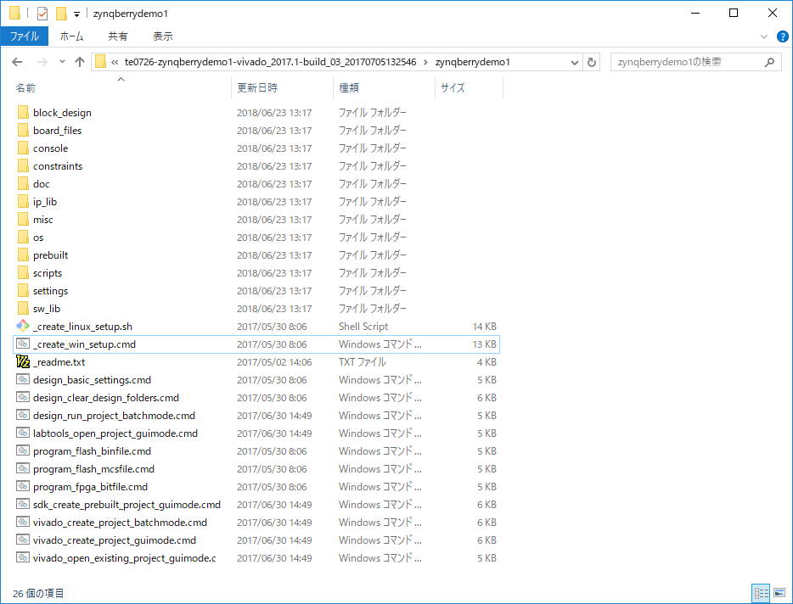
Task: Open the ファイル menu tab
Action: pyautogui.click(x=25, y=36)
